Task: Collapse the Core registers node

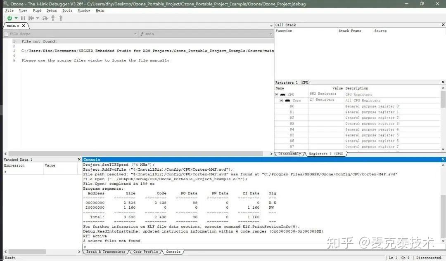Action: 281,101
